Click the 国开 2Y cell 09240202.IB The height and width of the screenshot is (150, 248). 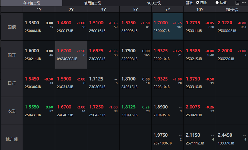[71, 54]
